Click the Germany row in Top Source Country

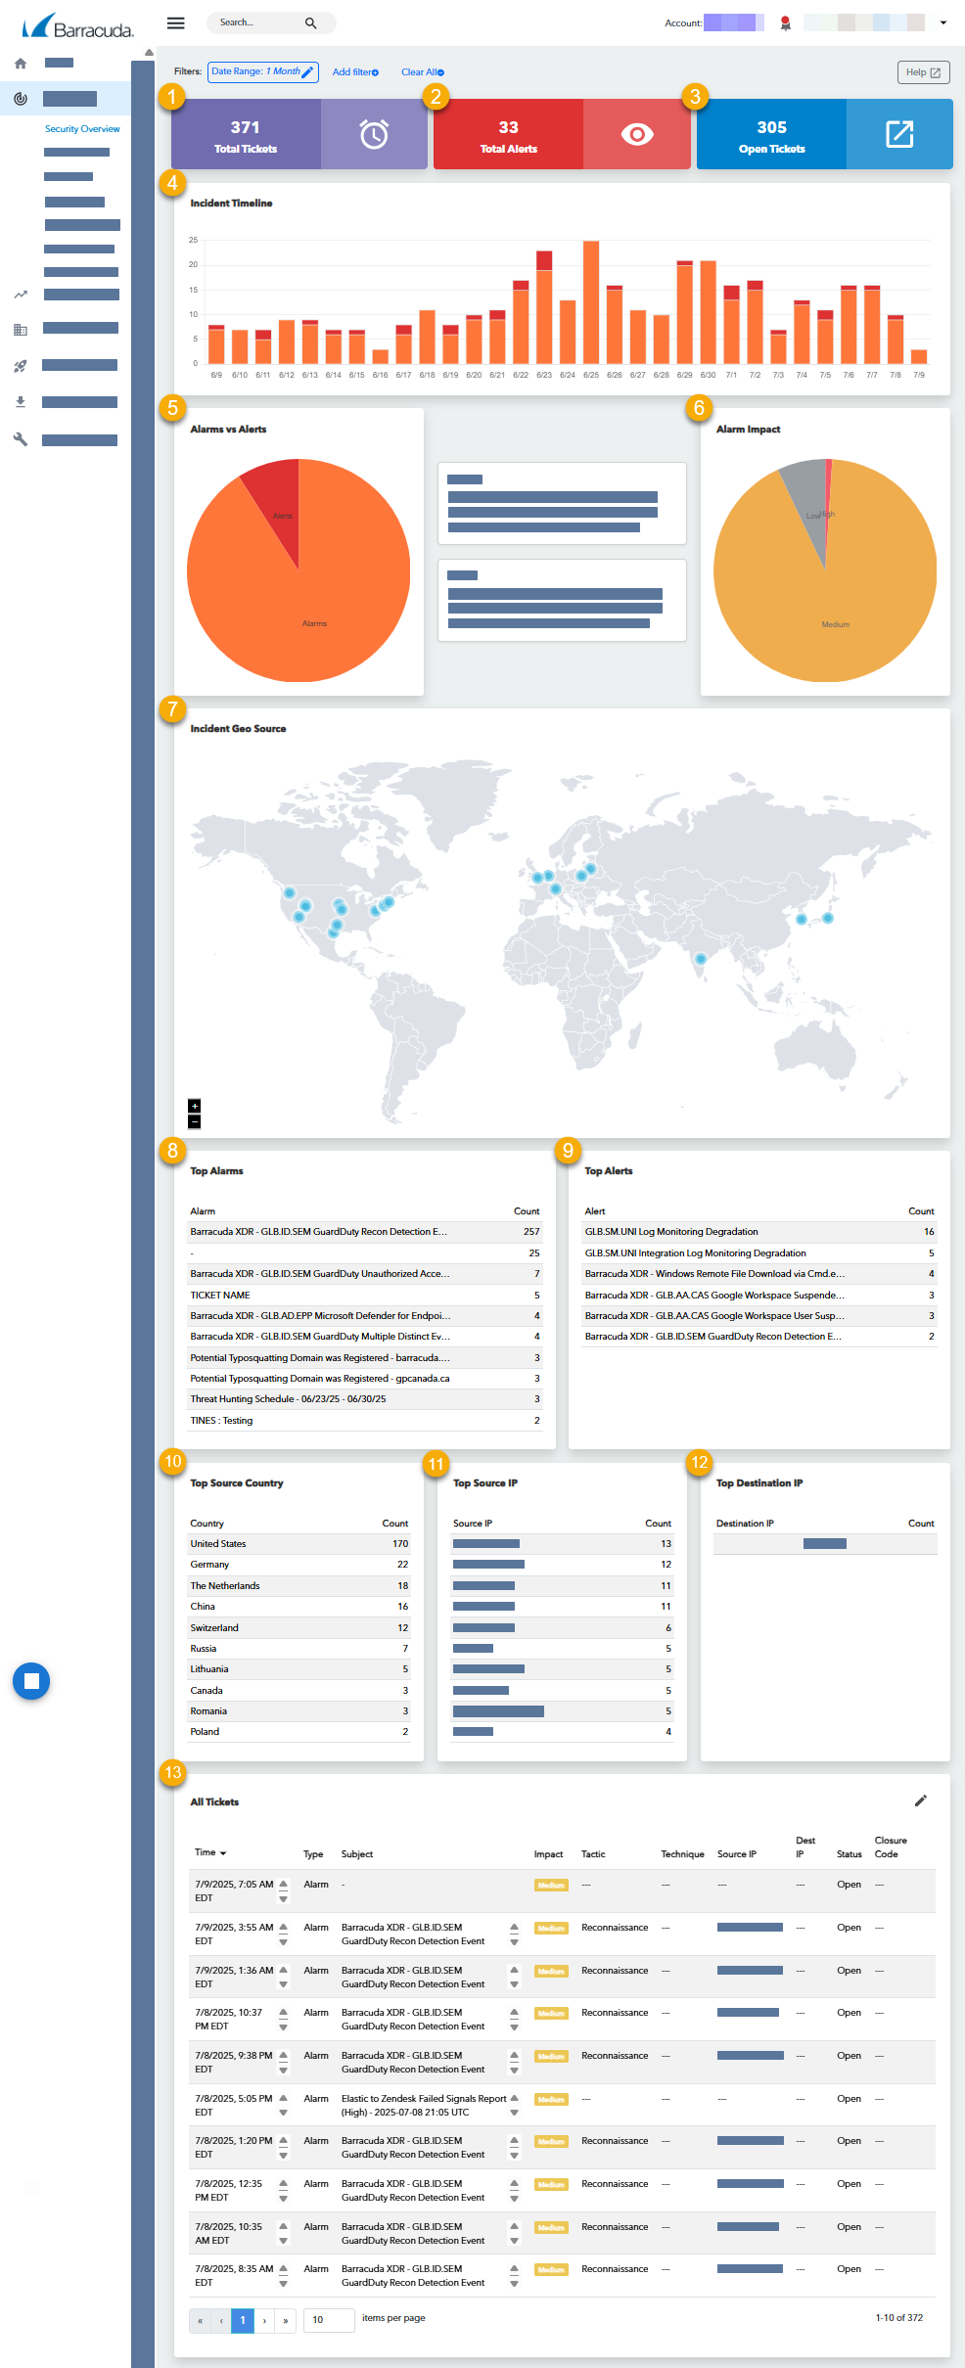click(x=299, y=1565)
